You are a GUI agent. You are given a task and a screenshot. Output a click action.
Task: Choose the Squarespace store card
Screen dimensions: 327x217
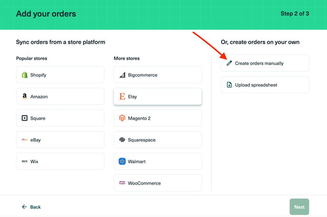click(158, 140)
